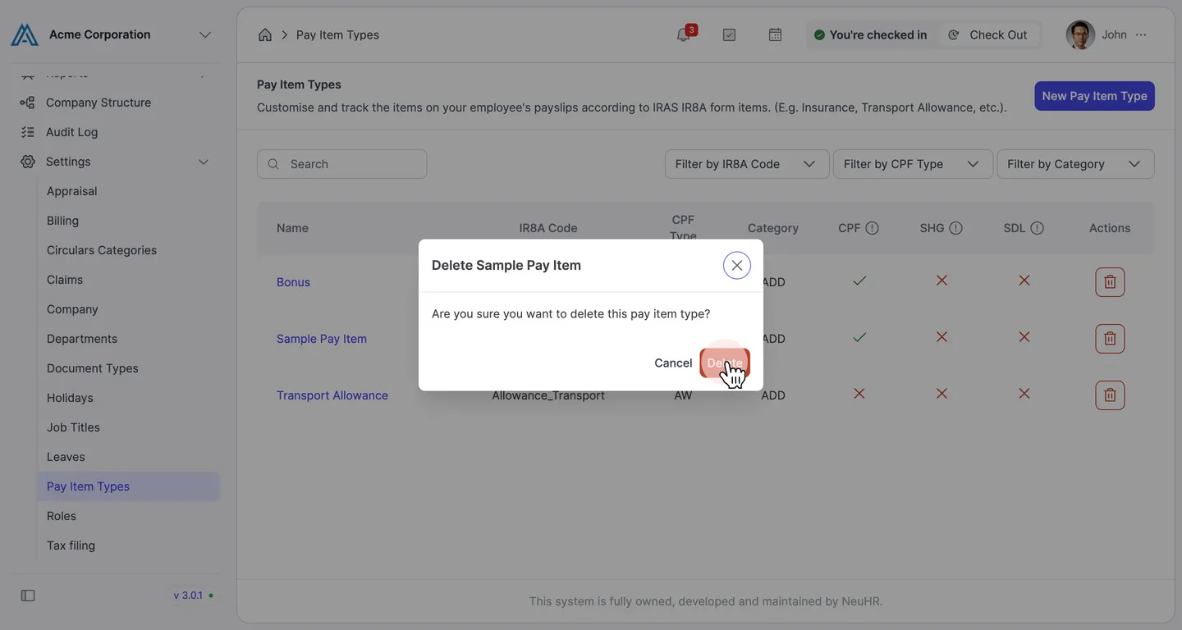Screen dimensions: 1182x630
Task: Create a New Pay Item Type
Action: pos(1094,96)
